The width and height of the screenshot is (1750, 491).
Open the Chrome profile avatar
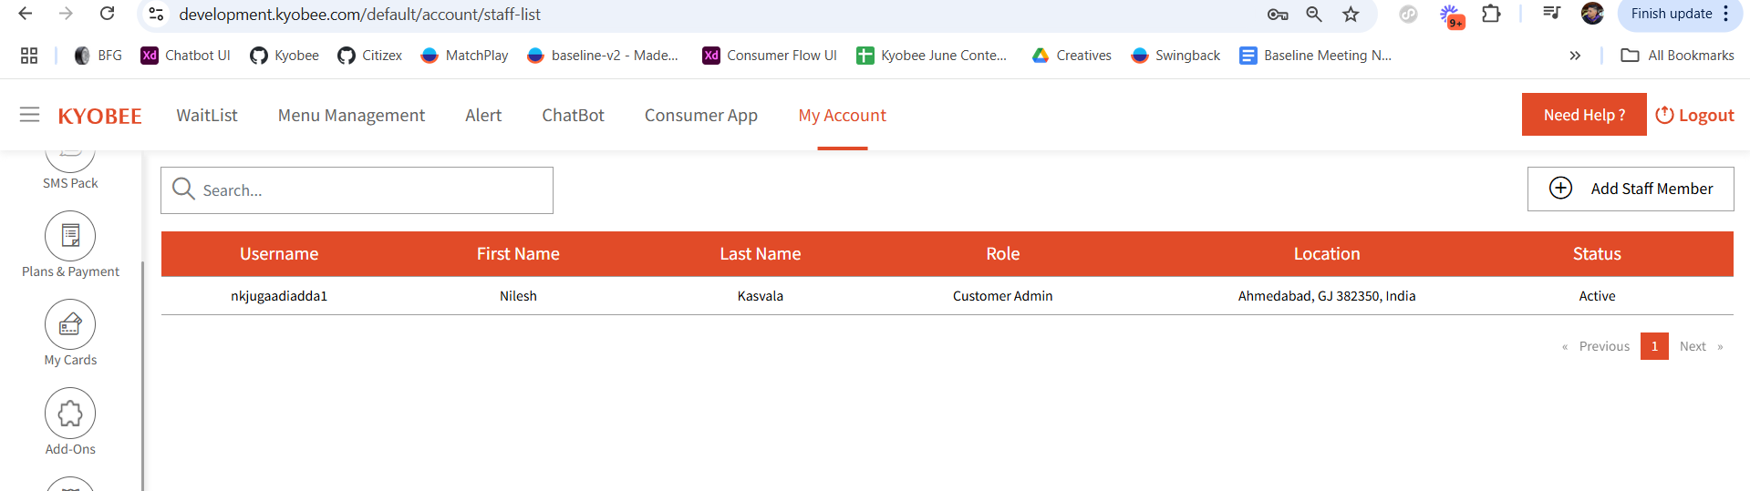[1592, 13]
